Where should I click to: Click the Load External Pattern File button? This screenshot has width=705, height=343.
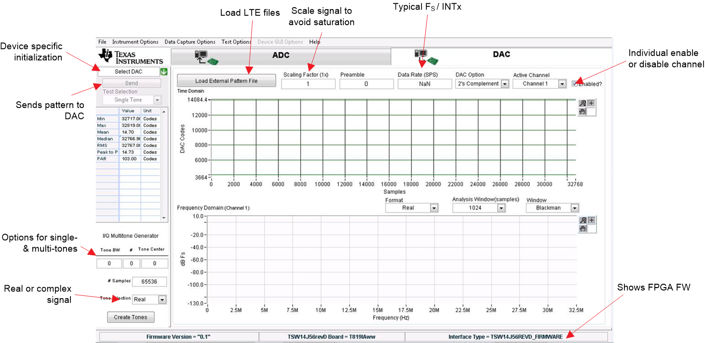coord(226,80)
